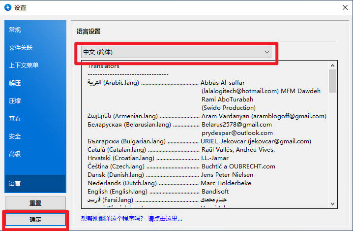Screen dimensions: 353x231
Task: Expand the 中文 (简体) language dropdown
Action: point(176,52)
